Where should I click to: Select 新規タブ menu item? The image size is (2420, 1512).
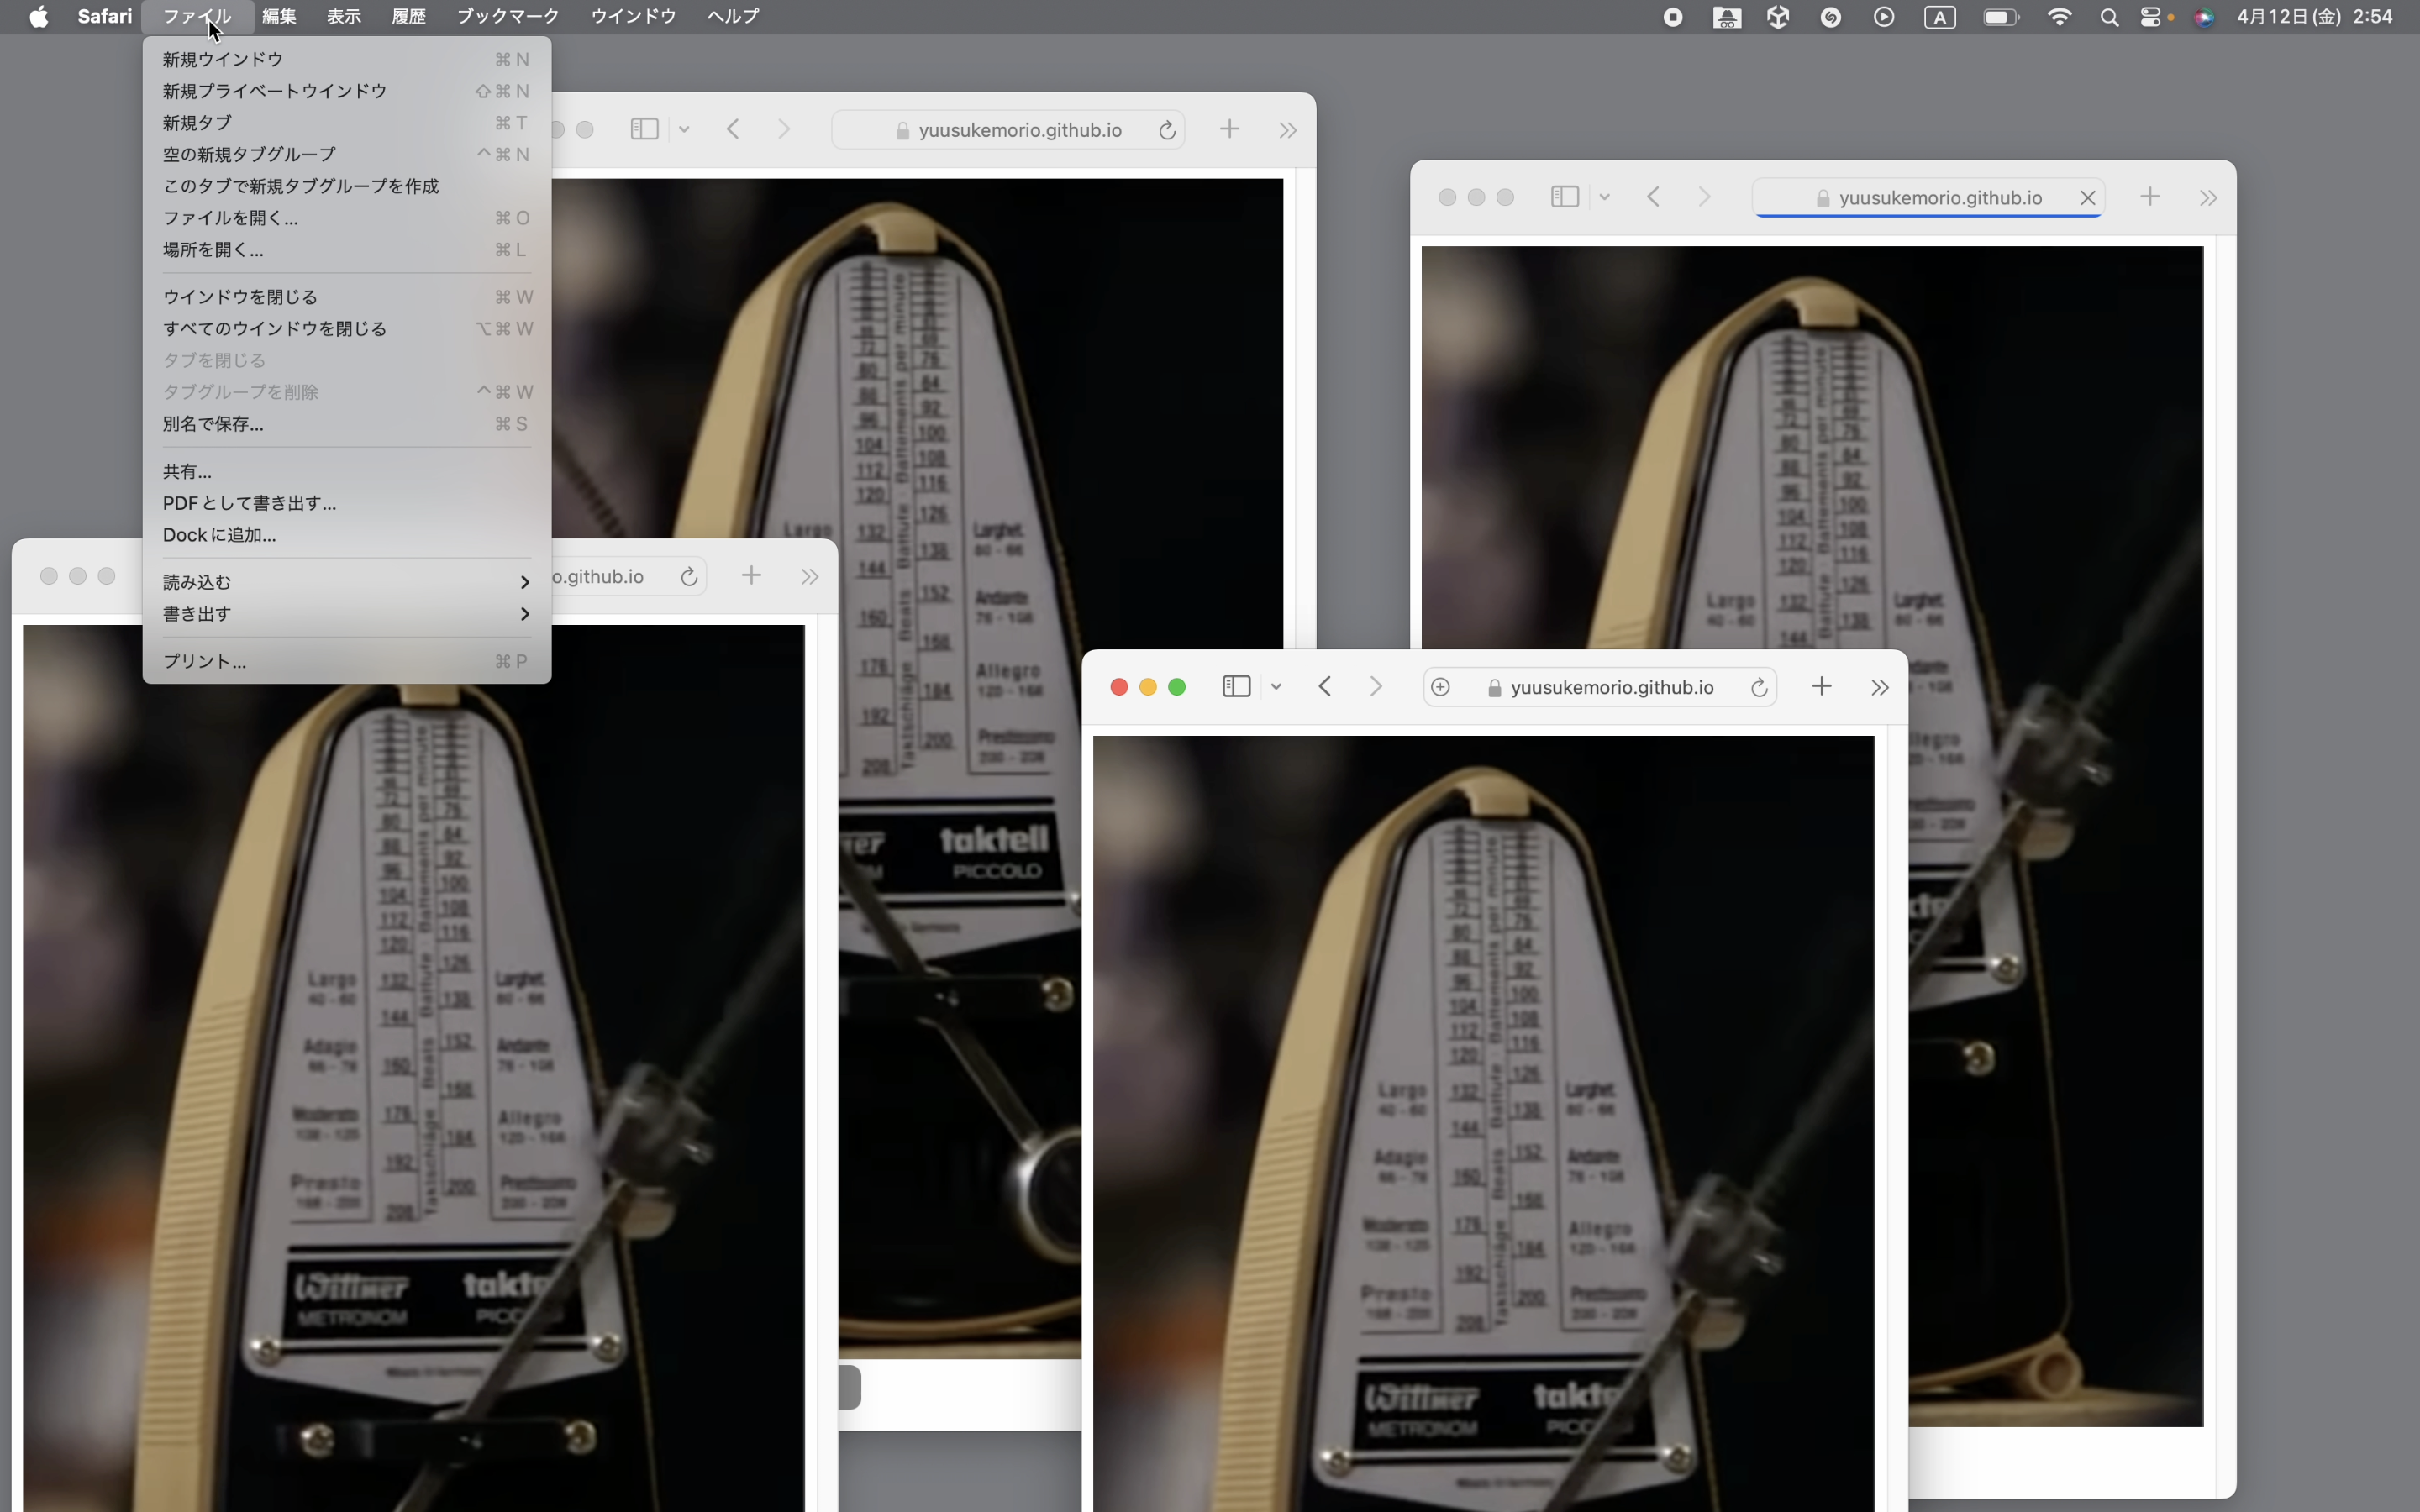click(x=346, y=123)
